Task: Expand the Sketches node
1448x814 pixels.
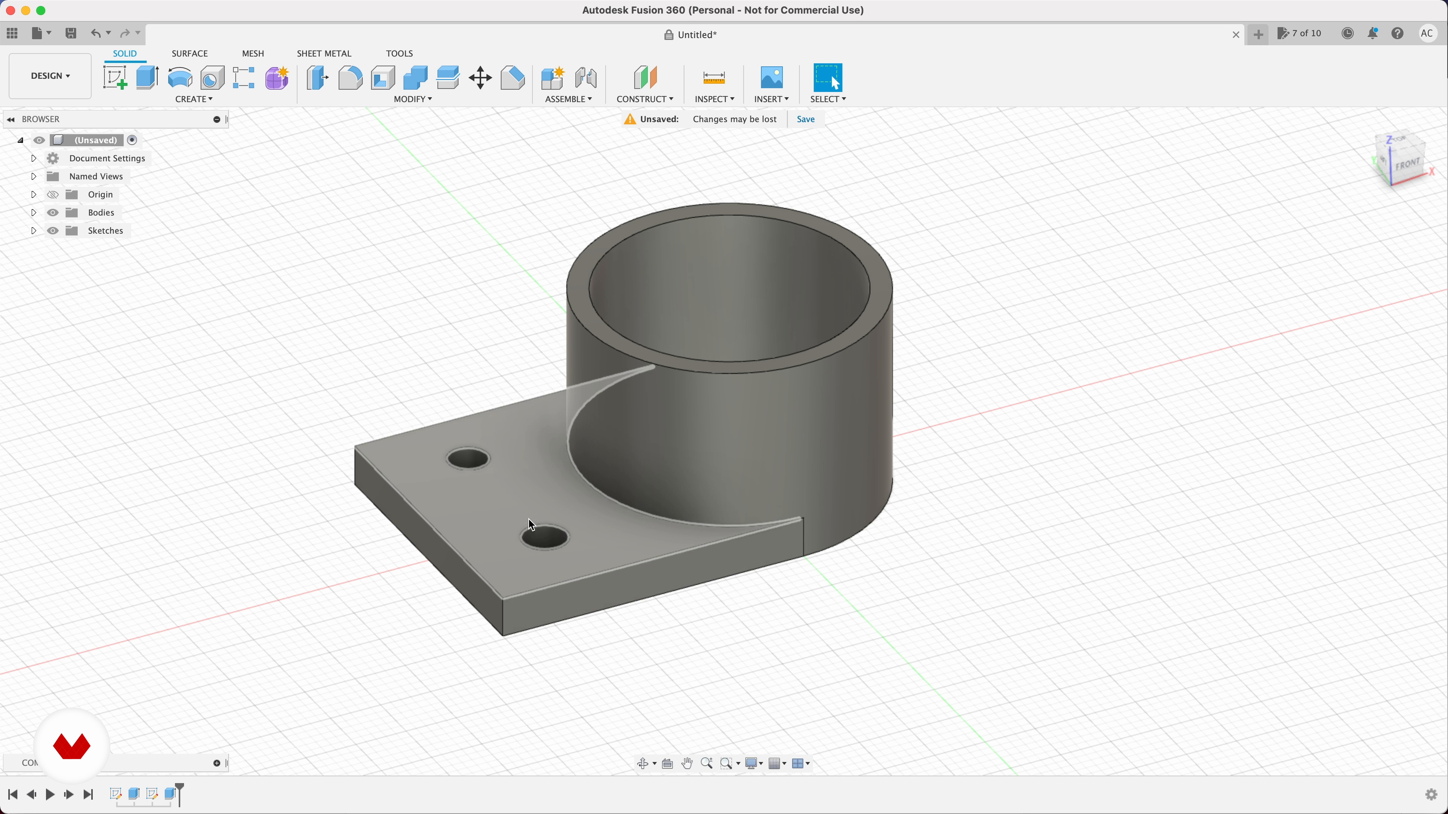Action: click(x=33, y=231)
